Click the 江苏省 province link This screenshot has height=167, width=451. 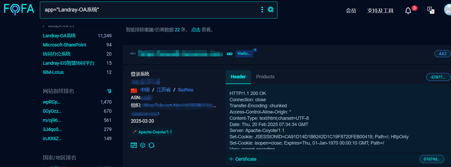[x=164, y=90]
